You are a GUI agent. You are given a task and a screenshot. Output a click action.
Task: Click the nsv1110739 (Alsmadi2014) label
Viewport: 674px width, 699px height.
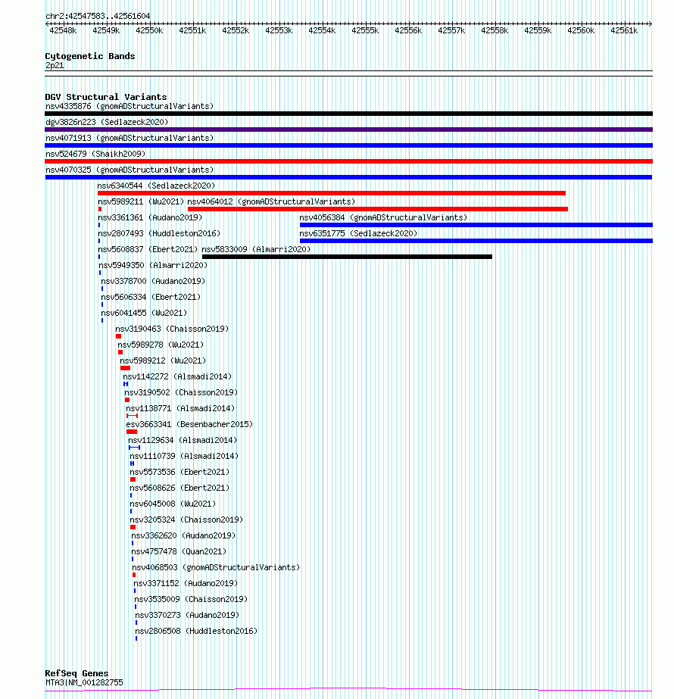184,456
